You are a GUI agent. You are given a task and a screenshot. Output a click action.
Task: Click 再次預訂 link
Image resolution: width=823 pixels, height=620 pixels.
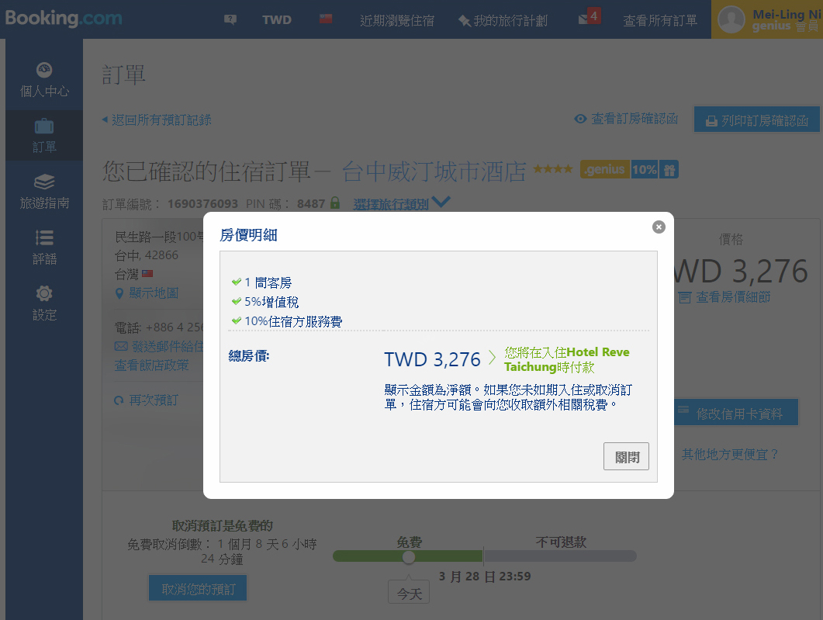pyautogui.click(x=147, y=400)
